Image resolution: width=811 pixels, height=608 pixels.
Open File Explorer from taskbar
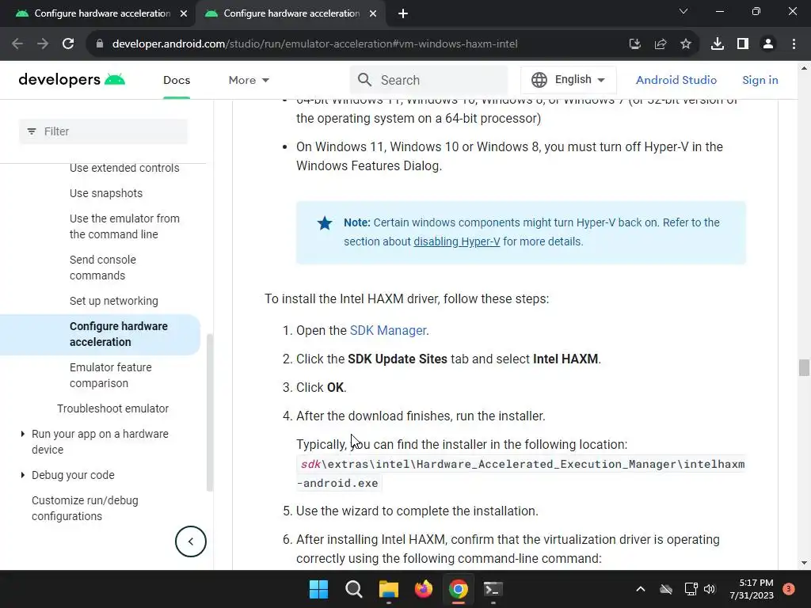click(388, 589)
